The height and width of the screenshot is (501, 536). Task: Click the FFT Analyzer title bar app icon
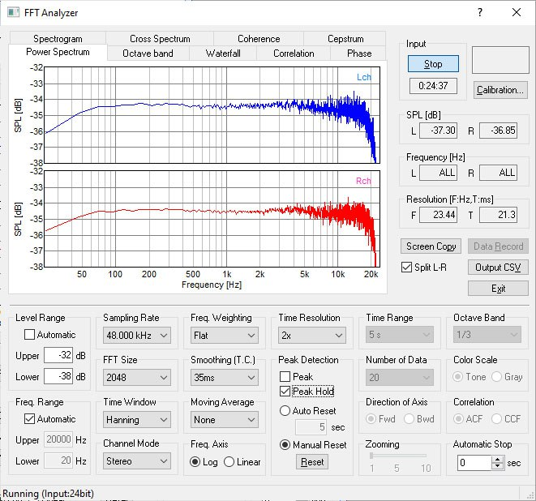click(x=13, y=13)
